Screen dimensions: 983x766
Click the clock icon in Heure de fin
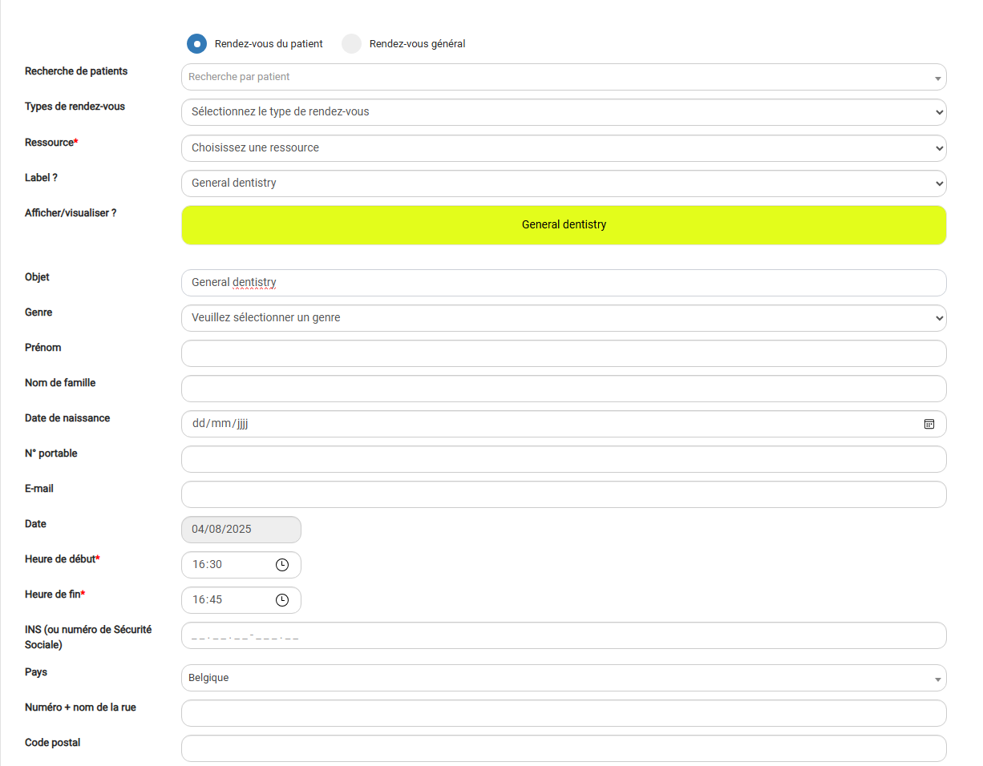[281, 600]
